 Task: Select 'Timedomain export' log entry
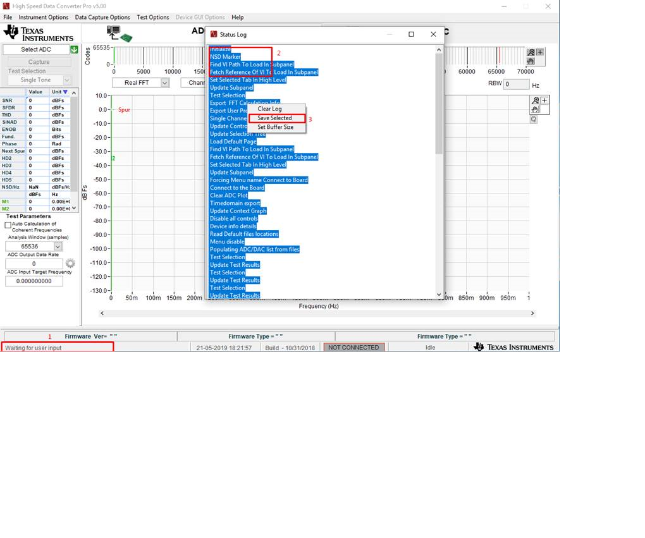coord(235,203)
